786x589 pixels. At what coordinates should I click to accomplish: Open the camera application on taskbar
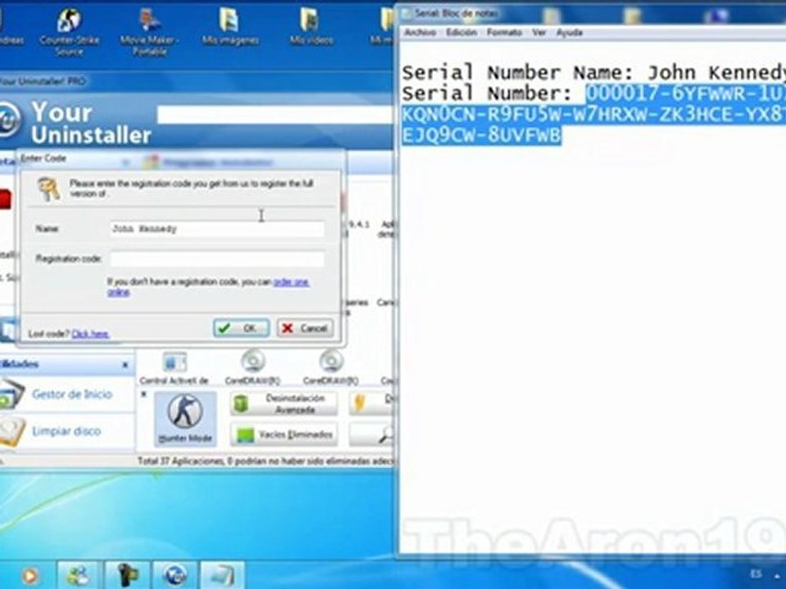coord(128,575)
